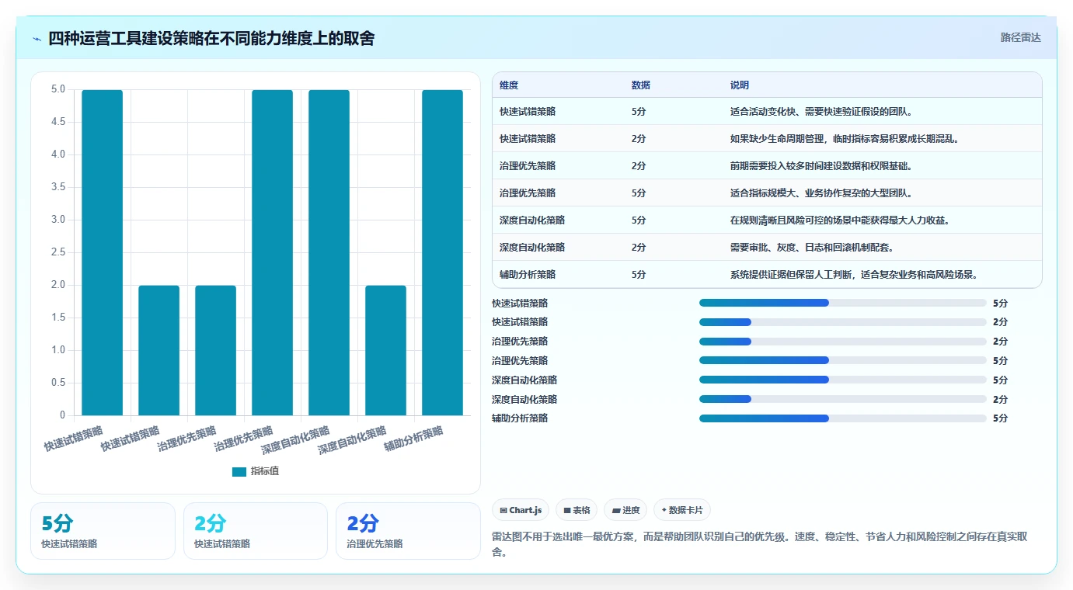Click the footer note starting 雷达图不用于选出唯一最优方案
1073x590 pixels.
[x=765, y=544]
